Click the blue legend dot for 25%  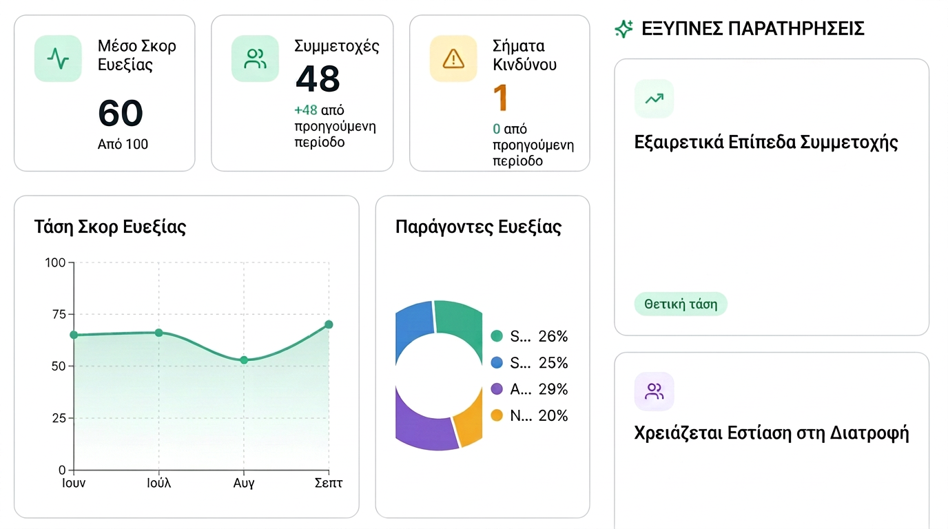(x=497, y=362)
